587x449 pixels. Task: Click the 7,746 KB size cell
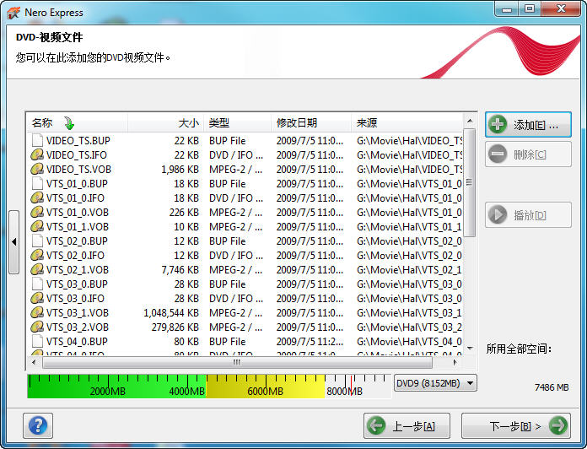[x=180, y=269]
